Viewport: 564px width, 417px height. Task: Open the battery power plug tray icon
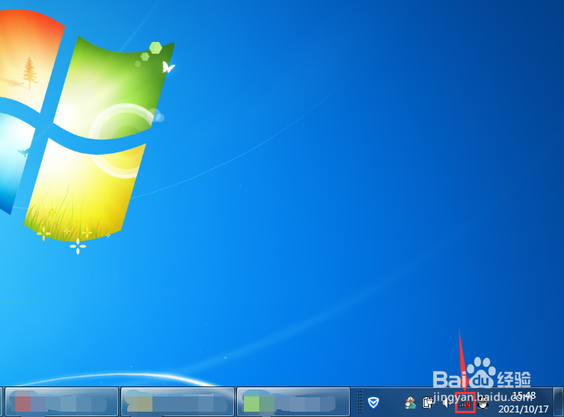click(428, 403)
